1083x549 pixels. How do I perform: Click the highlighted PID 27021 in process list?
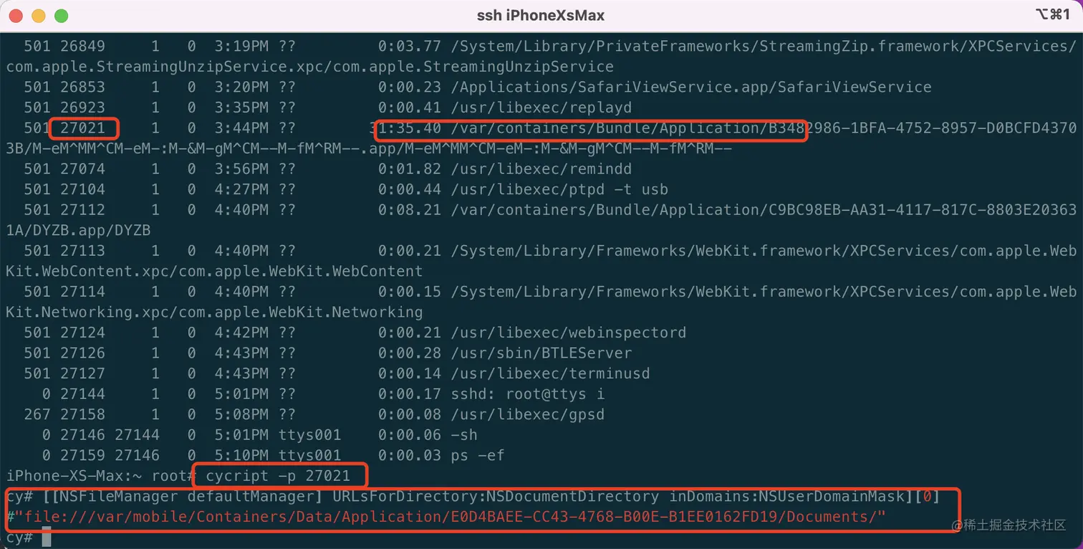tap(84, 128)
